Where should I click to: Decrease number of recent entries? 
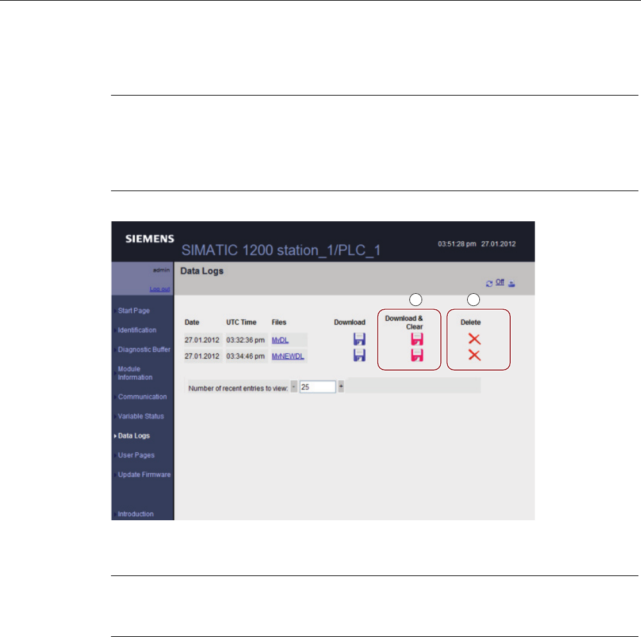(294, 387)
